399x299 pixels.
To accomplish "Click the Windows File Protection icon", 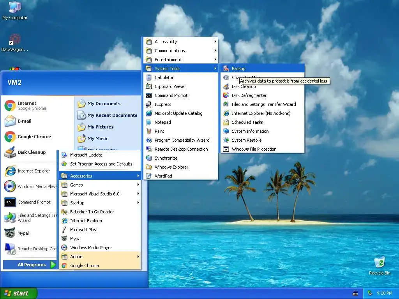I will point(226,149).
